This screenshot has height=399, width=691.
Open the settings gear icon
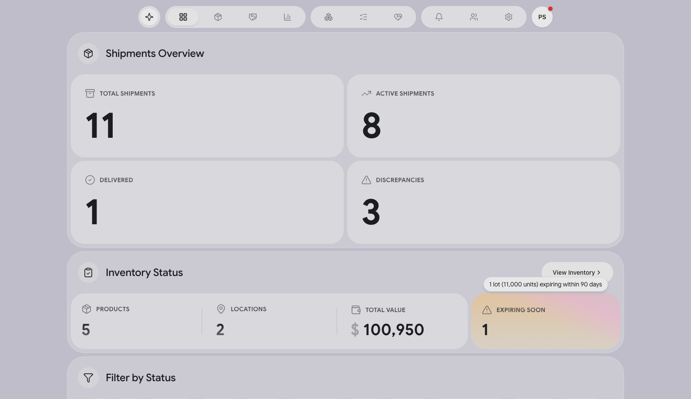509,17
